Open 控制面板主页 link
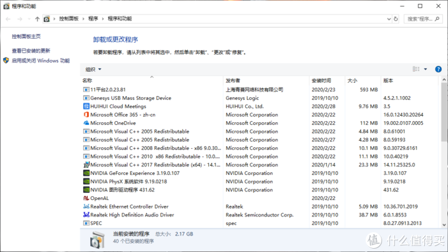This screenshot has width=448, height=252. (x=26, y=36)
